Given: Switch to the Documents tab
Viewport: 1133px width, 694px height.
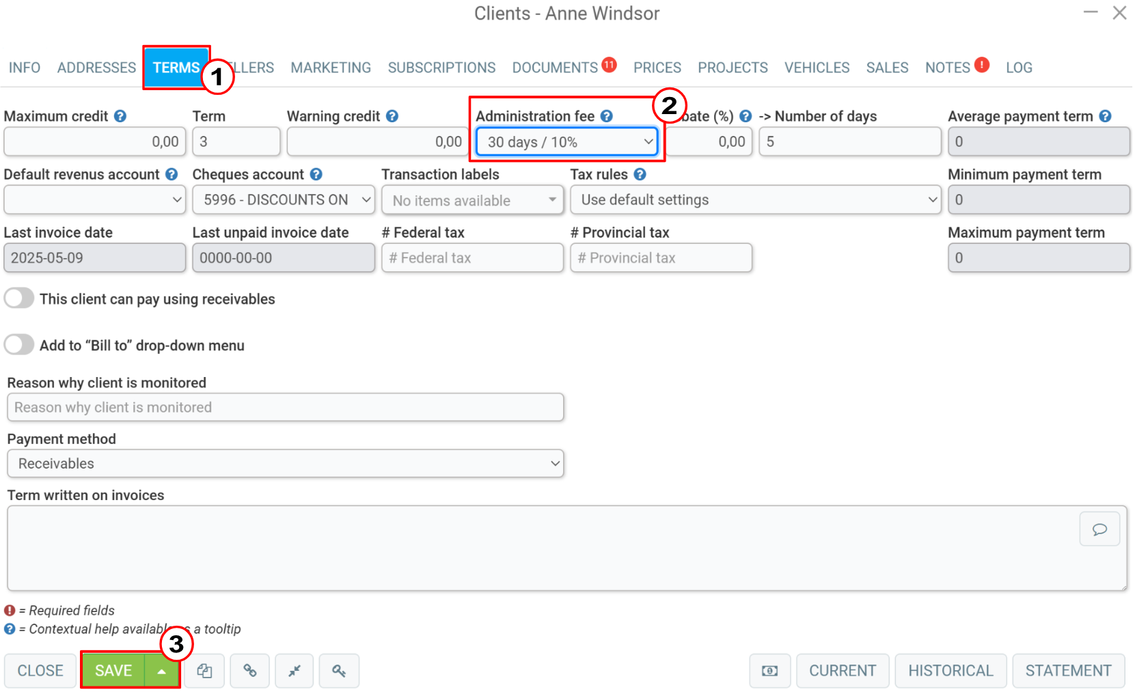Looking at the screenshot, I should (555, 68).
